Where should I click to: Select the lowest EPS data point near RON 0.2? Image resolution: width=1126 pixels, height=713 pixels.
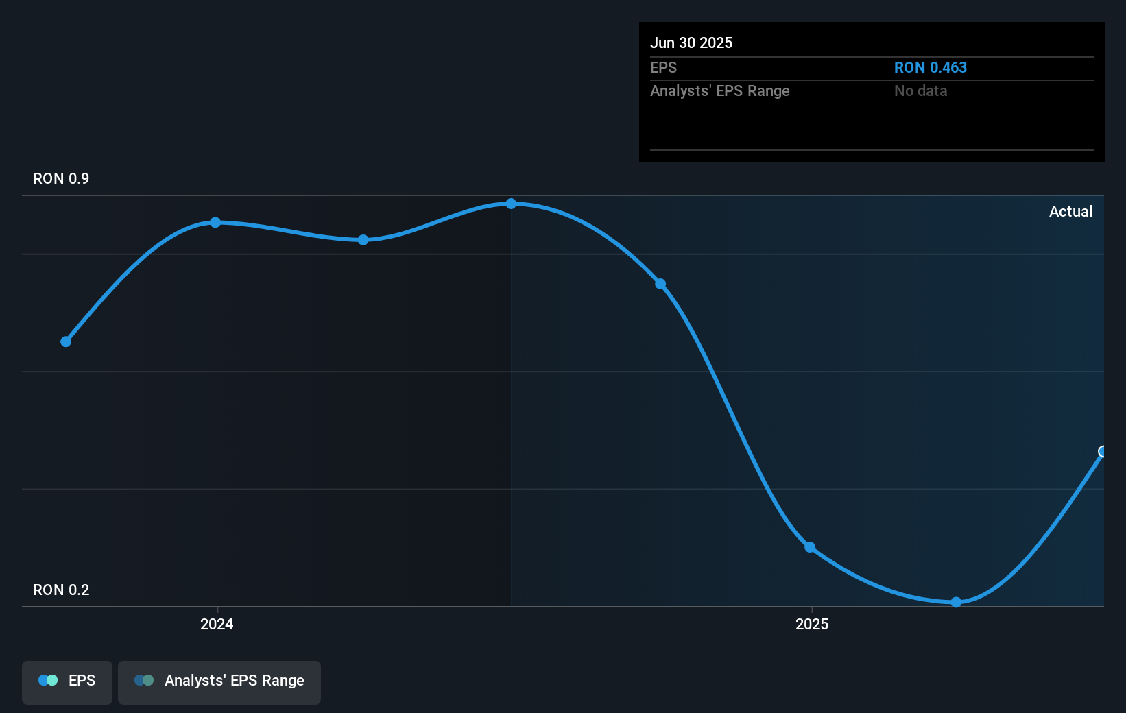pyautogui.click(x=956, y=602)
